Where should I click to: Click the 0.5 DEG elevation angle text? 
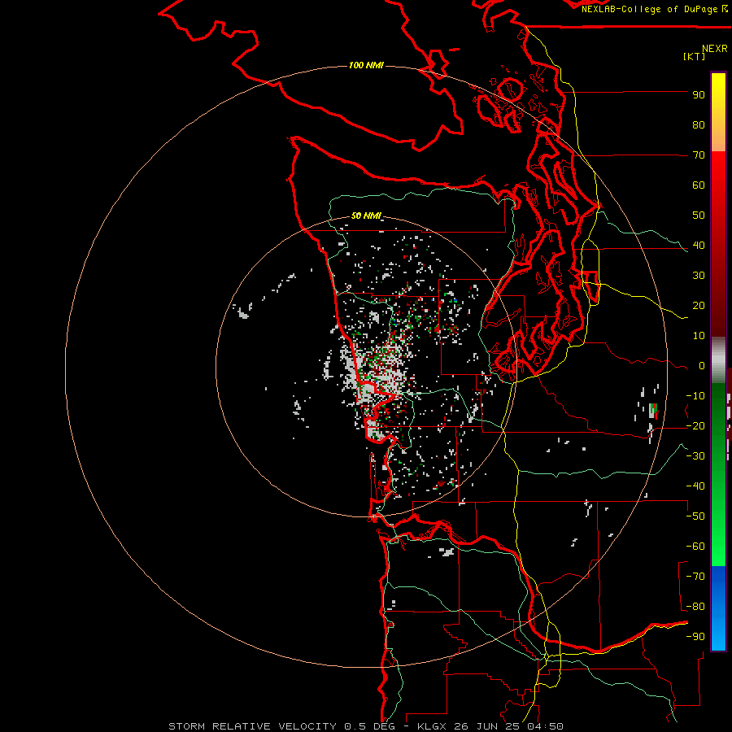tap(370, 726)
